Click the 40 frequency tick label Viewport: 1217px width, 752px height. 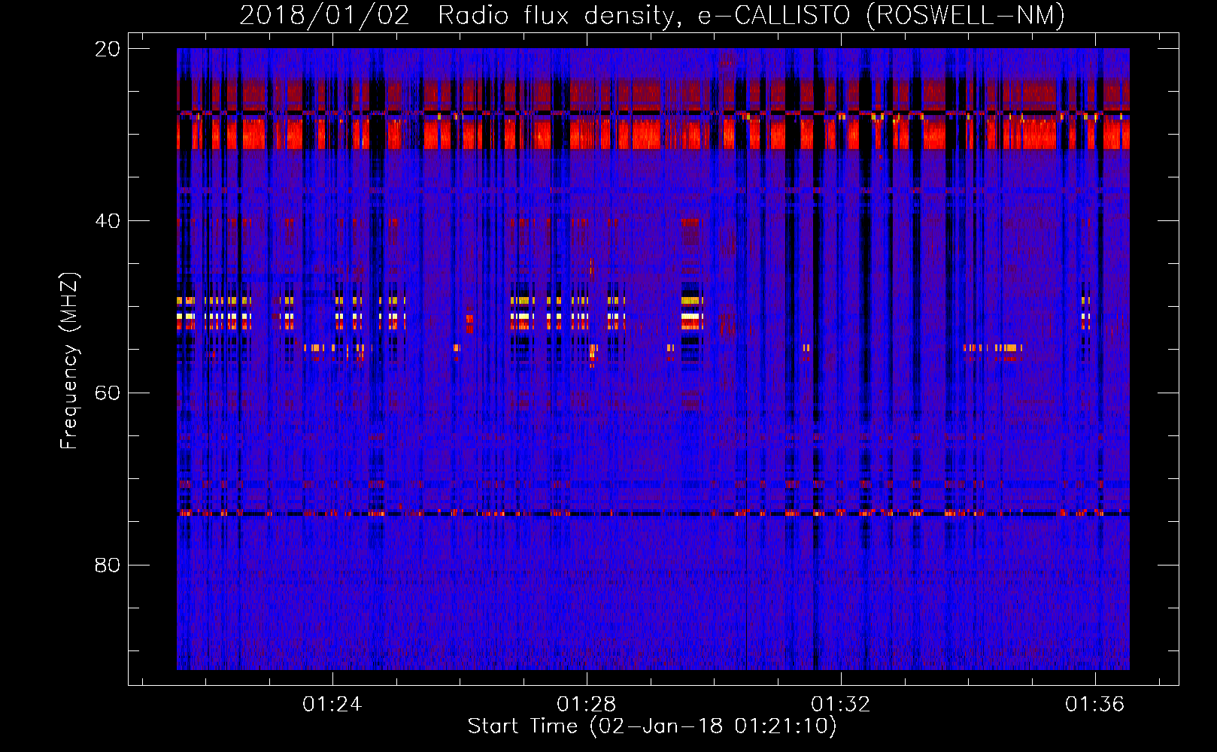click(x=108, y=221)
